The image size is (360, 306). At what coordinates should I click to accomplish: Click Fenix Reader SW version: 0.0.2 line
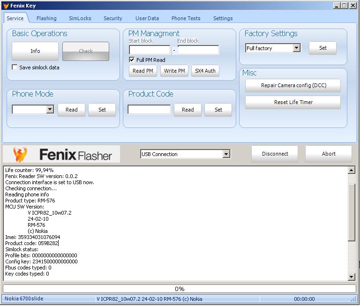41,176
